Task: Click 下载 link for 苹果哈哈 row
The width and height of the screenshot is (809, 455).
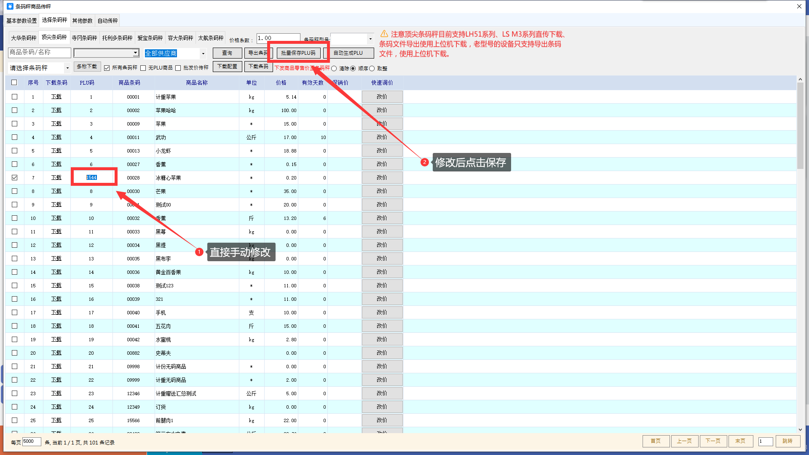Action: pyautogui.click(x=56, y=110)
